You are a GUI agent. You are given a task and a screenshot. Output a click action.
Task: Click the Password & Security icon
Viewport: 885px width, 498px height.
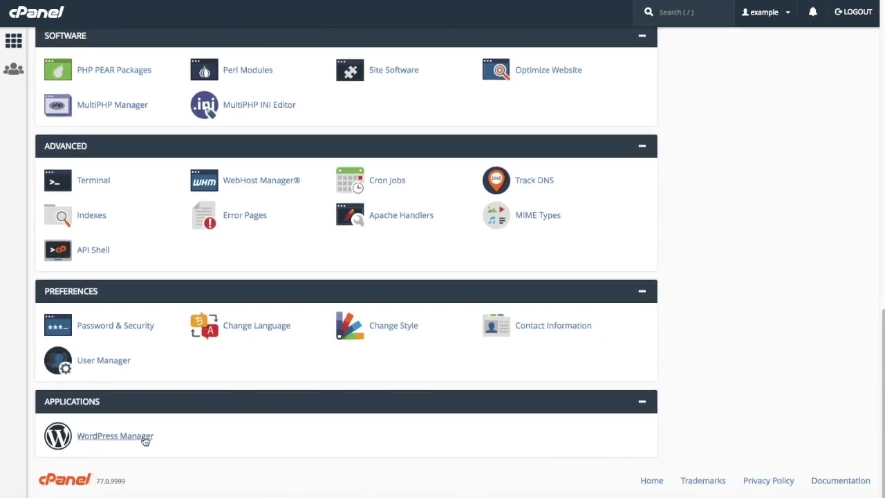(x=58, y=326)
